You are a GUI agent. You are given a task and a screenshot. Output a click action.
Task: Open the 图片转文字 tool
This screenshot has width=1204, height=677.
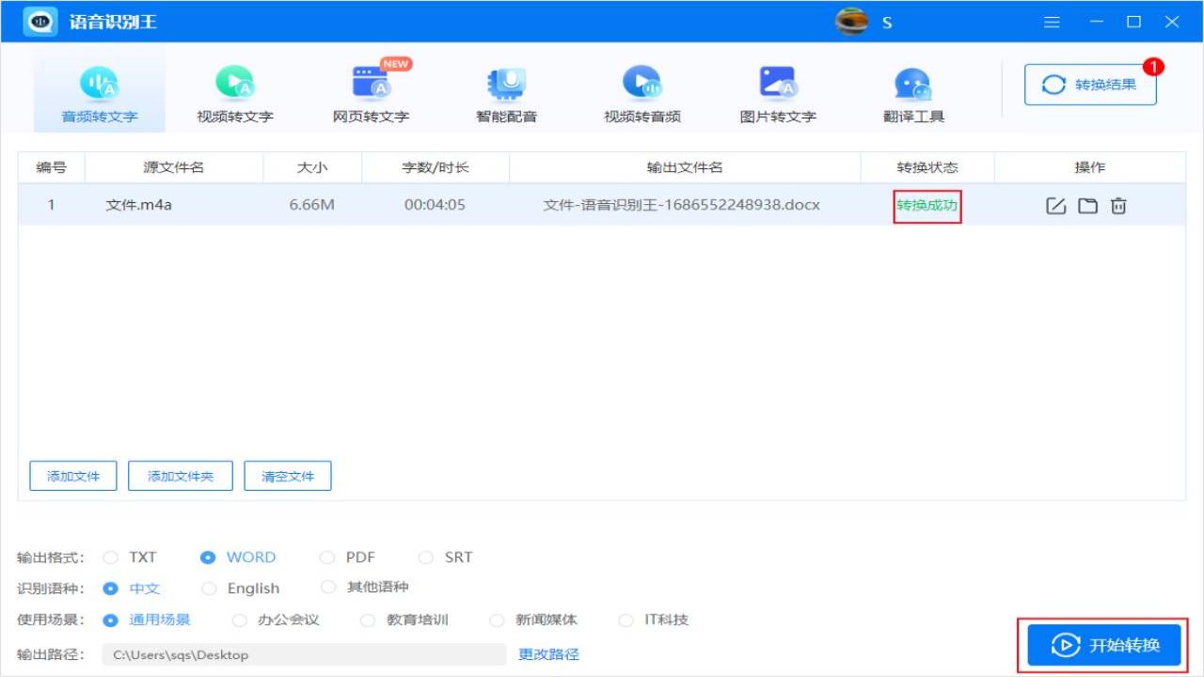point(777,89)
